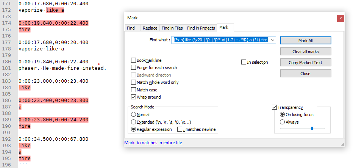Switch to the Replace tab
356x168 pixels.
coord(150,28)
